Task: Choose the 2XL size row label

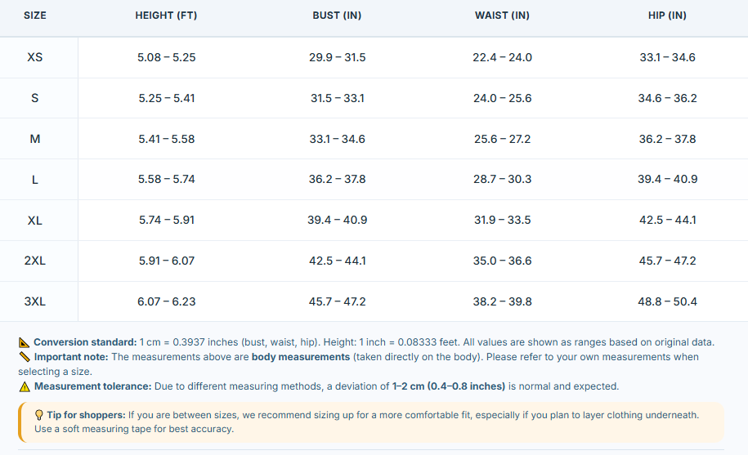Action: click(x=35, y=261)
